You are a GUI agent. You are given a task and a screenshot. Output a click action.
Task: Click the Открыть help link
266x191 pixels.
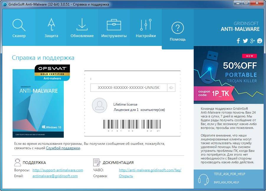(126, 176)
